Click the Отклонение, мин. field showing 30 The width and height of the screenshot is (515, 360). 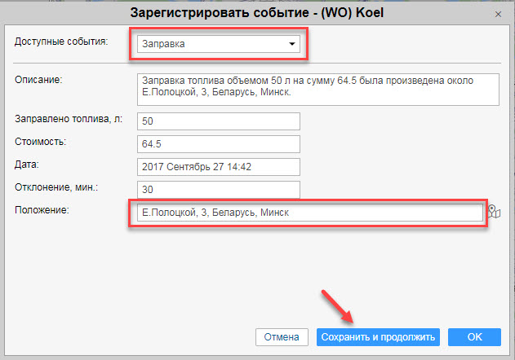219,189
